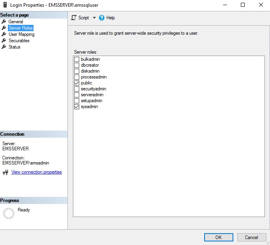Go to the Securables page
270x245 pixels.
point(19,41)
